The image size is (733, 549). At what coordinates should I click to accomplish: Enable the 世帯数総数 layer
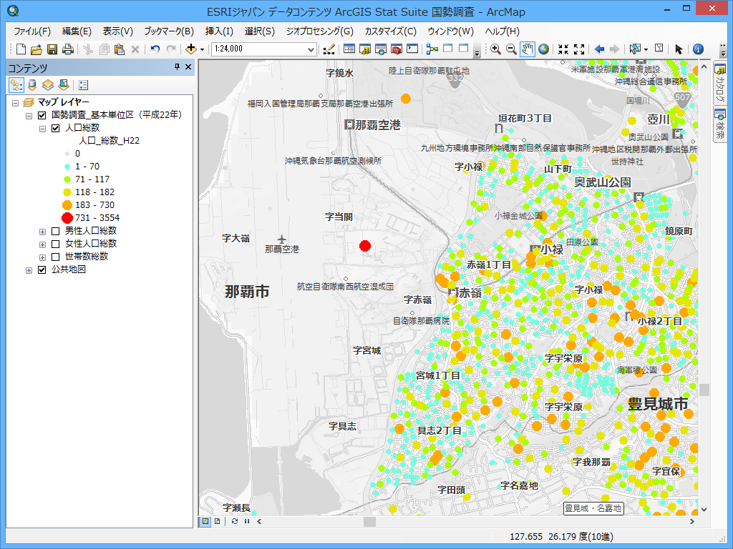(56, 257)
